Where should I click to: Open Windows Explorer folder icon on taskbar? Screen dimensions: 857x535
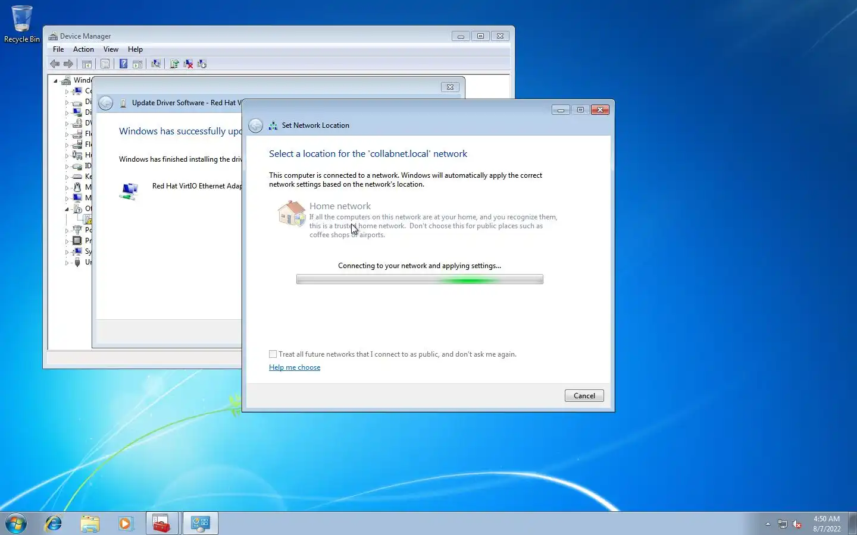click(90, 523)
